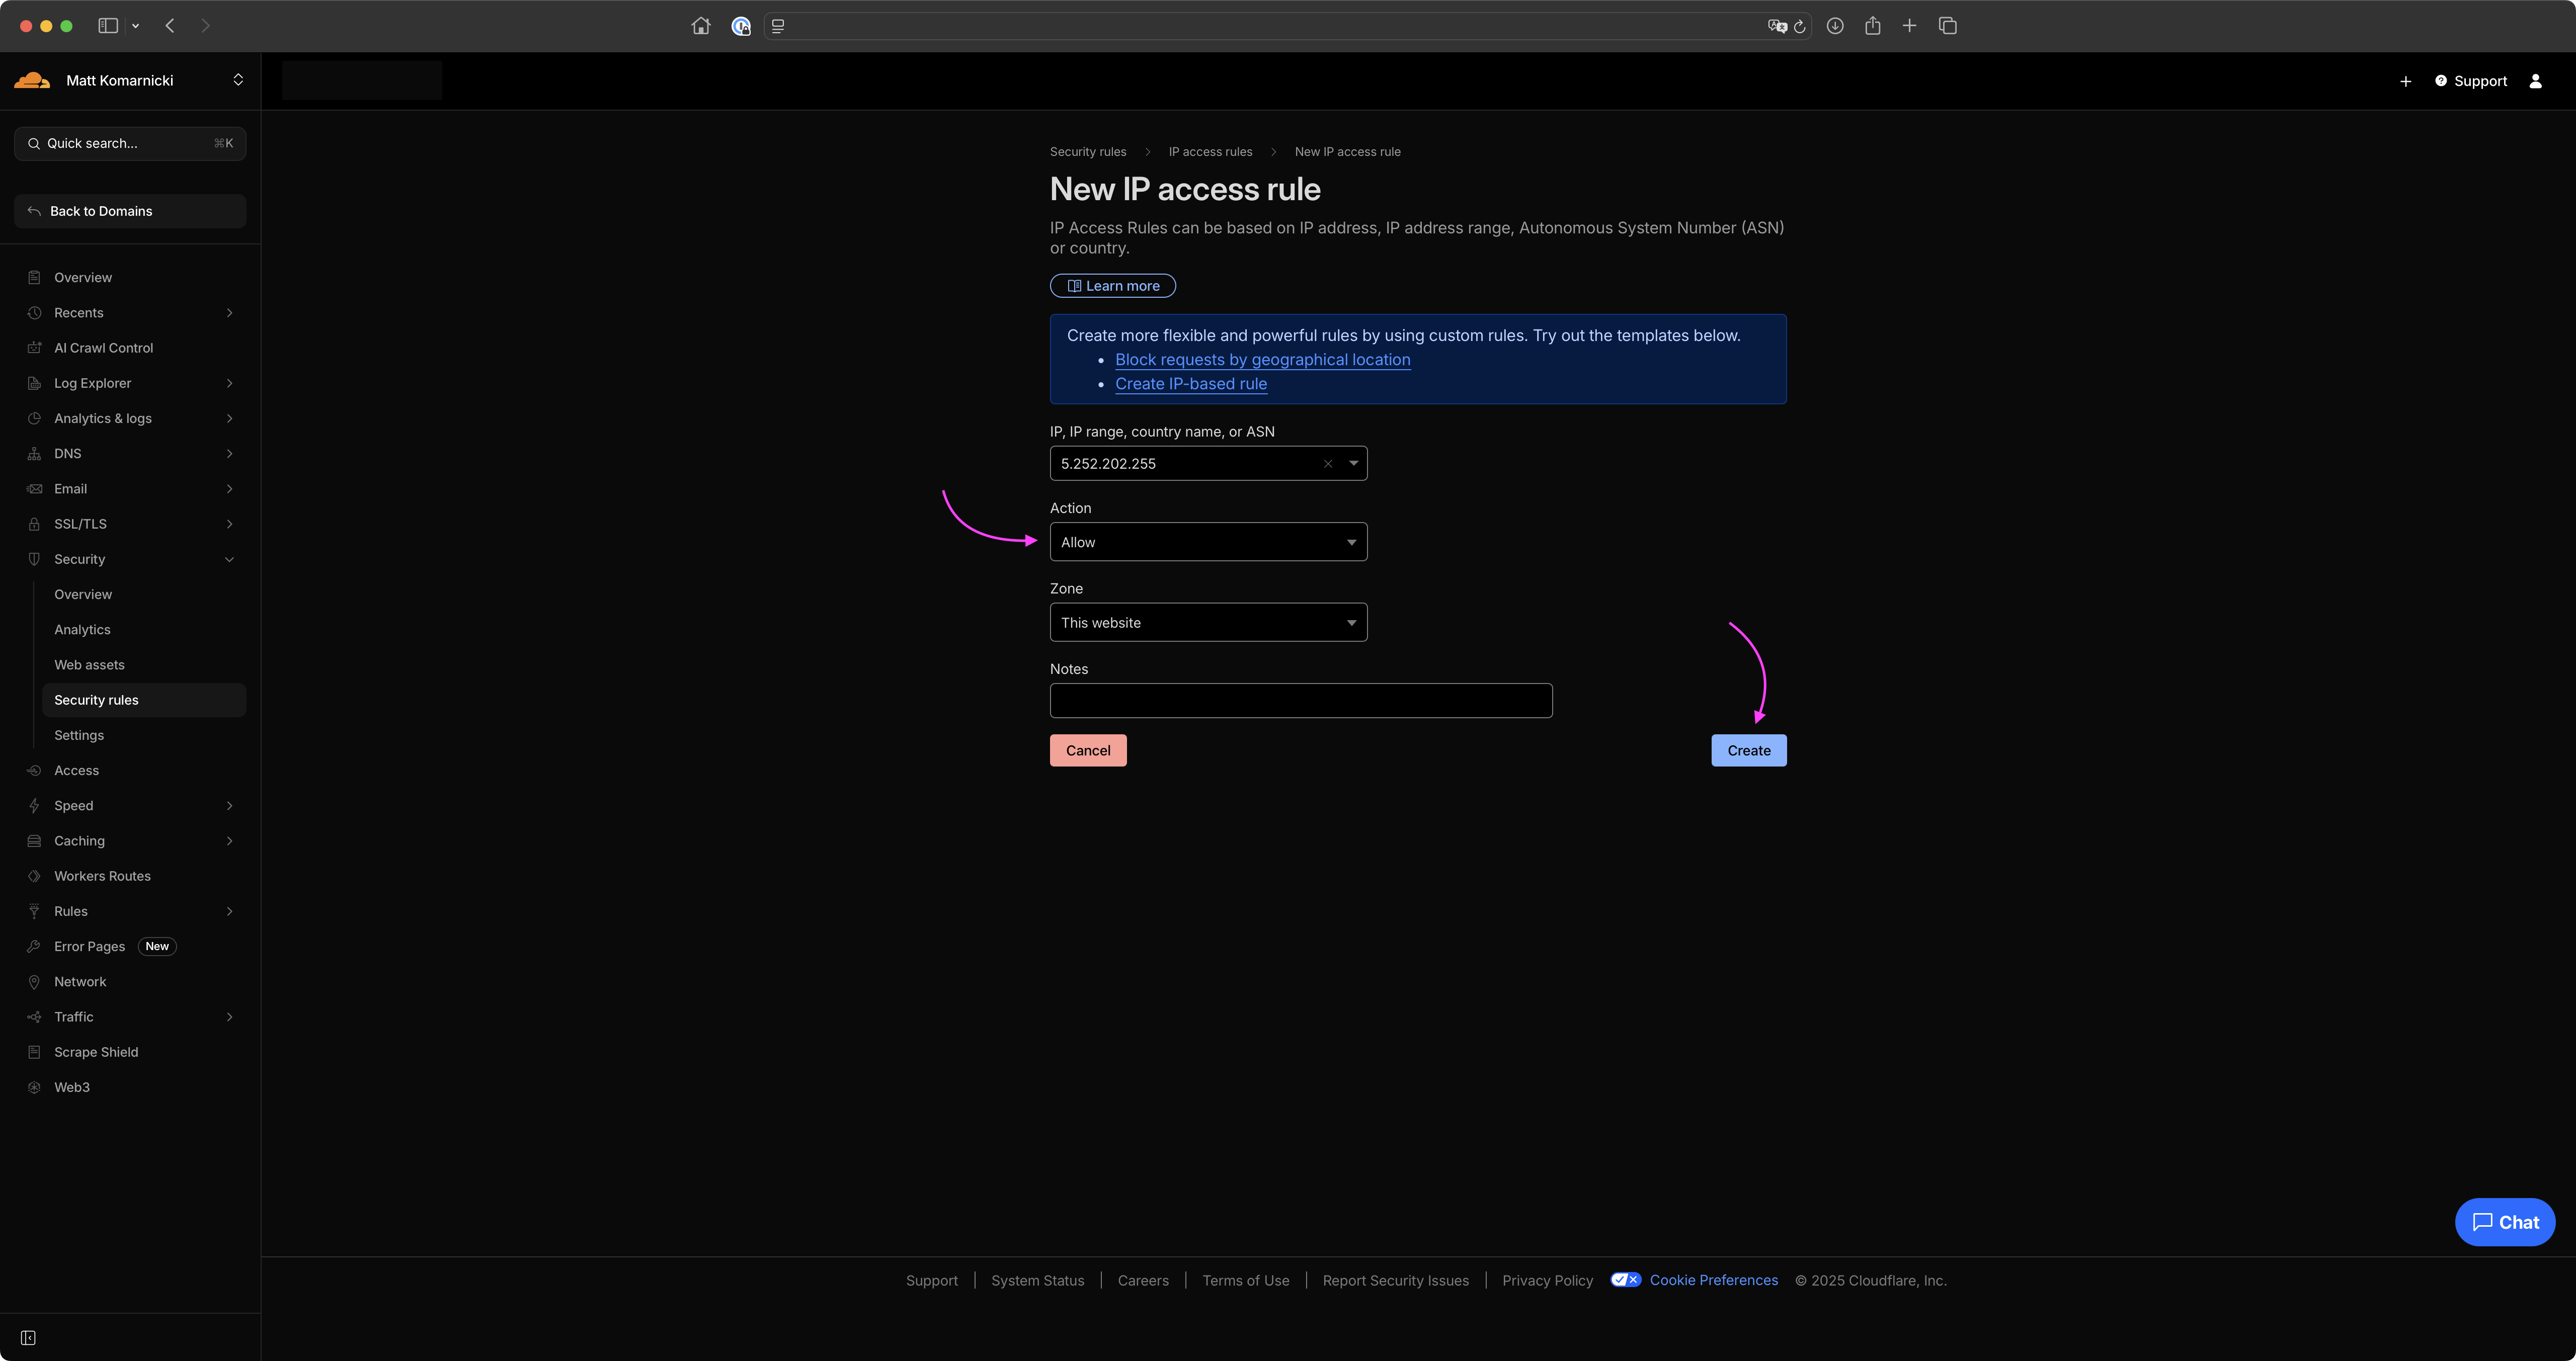
Task: Click the Safari share icon
Action: click(1872, 26)
